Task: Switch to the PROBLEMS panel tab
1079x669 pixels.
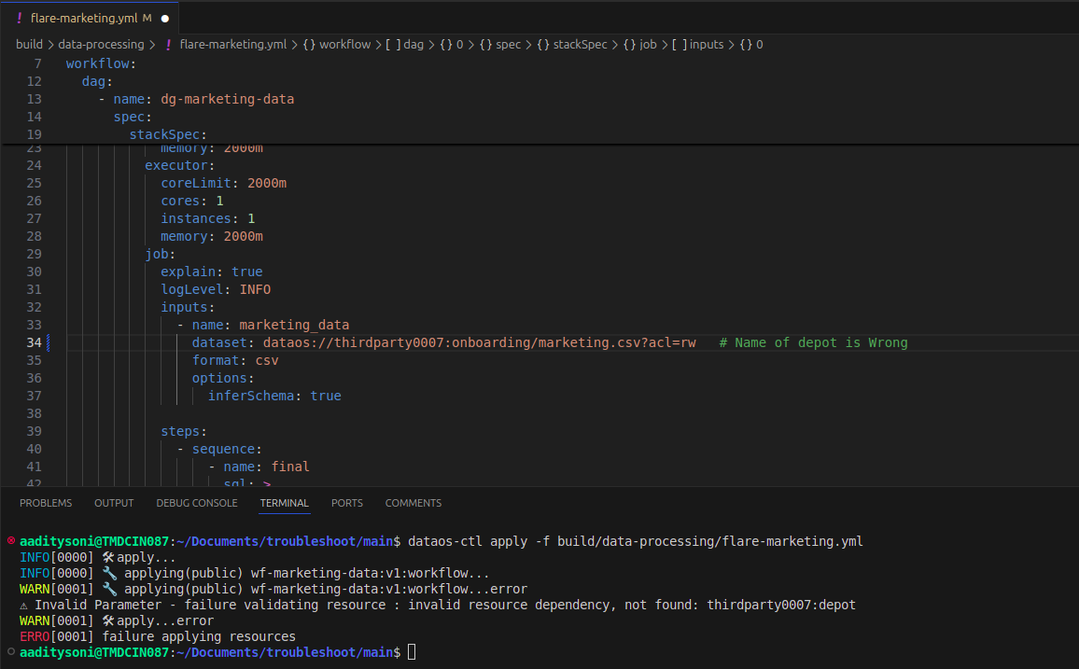Action: pyautogui.click(x=46, y=503)
